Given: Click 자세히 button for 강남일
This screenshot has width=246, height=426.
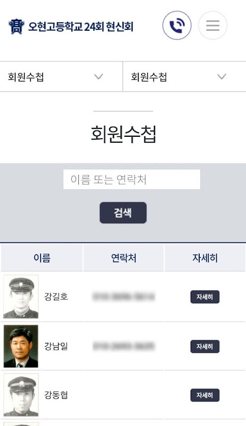Looking at the screenshot, I should (x=204, y=347).
